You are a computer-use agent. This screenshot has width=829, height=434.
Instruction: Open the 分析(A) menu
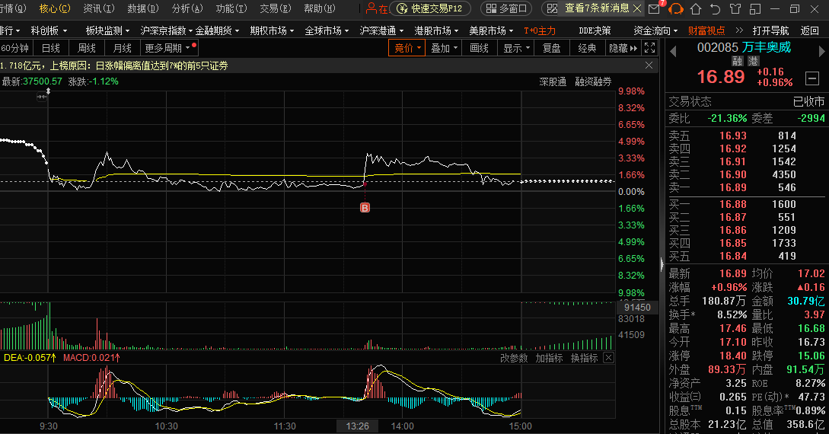187,8
